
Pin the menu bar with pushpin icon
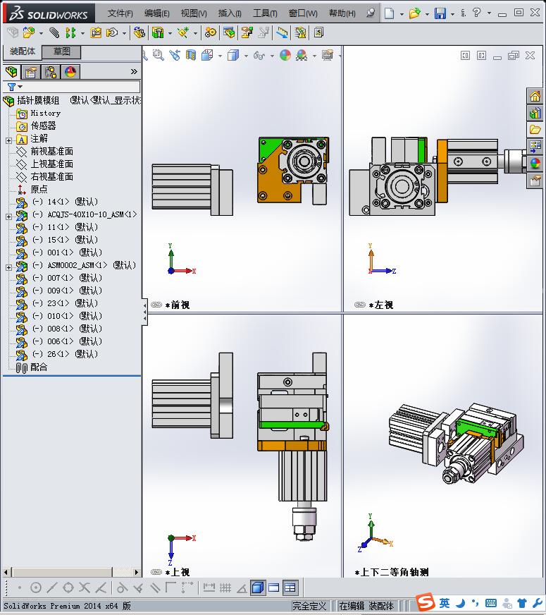coord(370,13)
